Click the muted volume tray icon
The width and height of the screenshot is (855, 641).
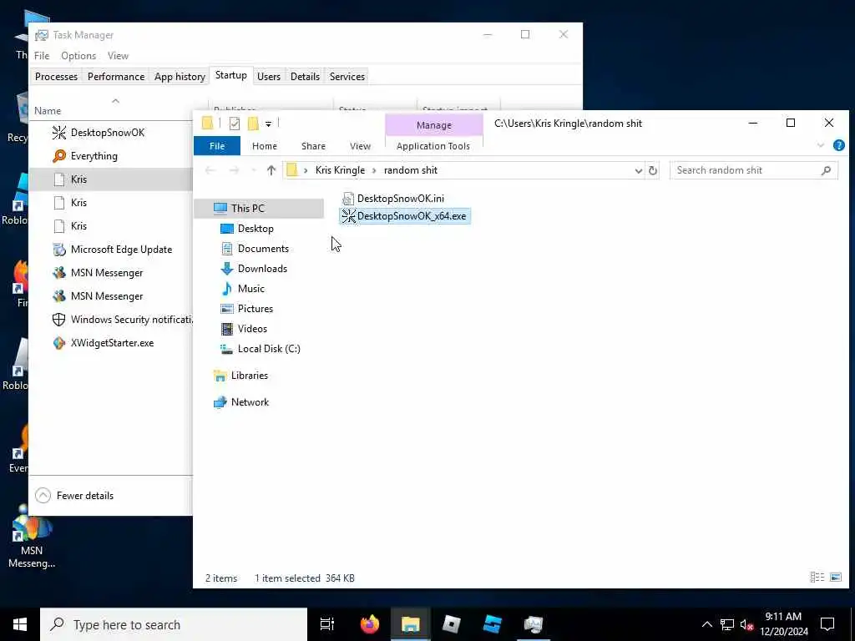pyautogui.click(x=746, y=624)
